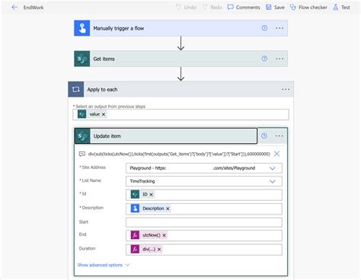
Task: Click the Update item SharePoint icon
Action: pyautogui.click(x=82, y=136)
